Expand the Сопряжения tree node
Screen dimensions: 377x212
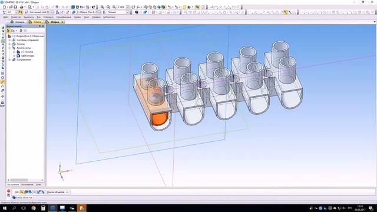[10, 59]
